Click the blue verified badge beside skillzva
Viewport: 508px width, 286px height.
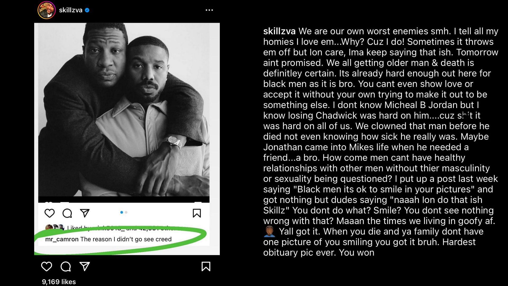pyautogui.click(x=87, y=10)
